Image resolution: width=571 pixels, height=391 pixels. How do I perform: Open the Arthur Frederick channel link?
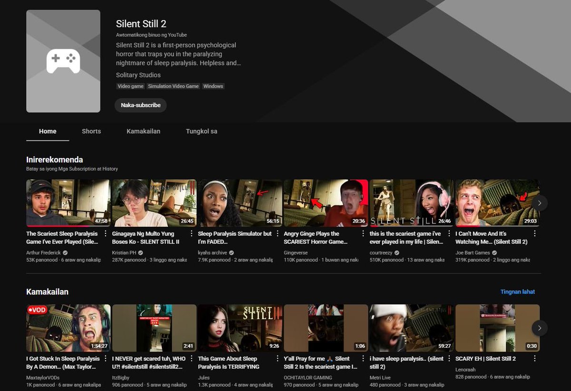click(43, 253)
